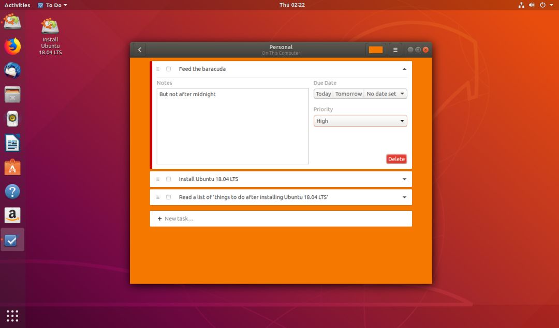This screenshot has width=559, height=328.
Task: Click the drag handle for Install Ubuntu task
Action: click(x=158, y=179)
